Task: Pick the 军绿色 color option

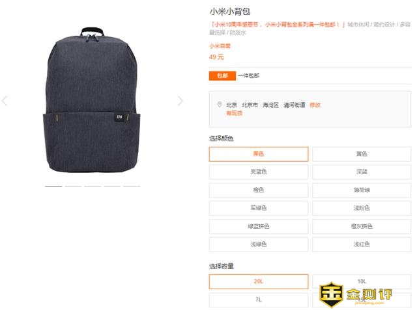Action: [259, 208]
